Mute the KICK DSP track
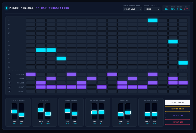This screenshot has height=133, width=196. (x=9, y=74)
